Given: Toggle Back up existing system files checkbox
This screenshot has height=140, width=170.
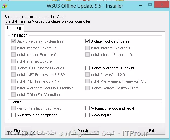Looking at the screenshot, I should pos(13,41).
